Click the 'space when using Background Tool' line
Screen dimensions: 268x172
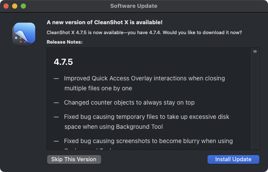click(114, 127)
